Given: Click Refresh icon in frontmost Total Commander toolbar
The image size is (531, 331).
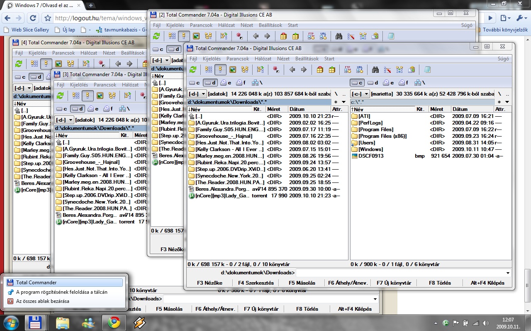Looking at the screenshot, I should (x=193, y=70).
